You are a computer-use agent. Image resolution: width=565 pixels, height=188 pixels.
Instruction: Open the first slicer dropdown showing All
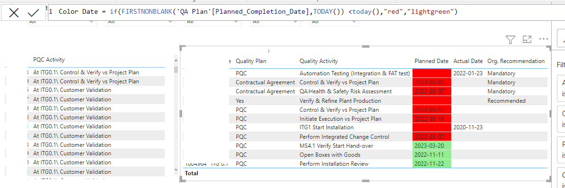pos(62,22)
